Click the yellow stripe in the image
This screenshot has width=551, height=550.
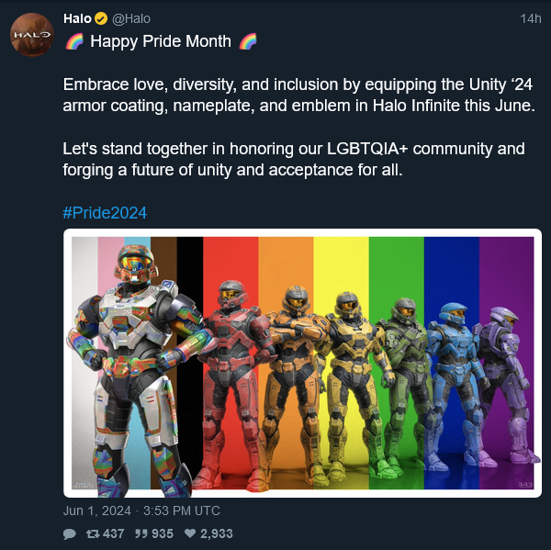pos(341,264)
